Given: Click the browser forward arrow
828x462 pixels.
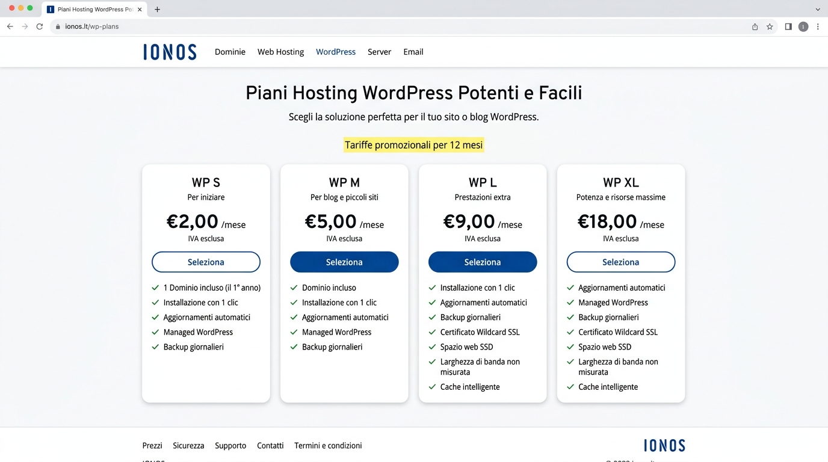Looking at the screenshot, I should pos(25,26).
